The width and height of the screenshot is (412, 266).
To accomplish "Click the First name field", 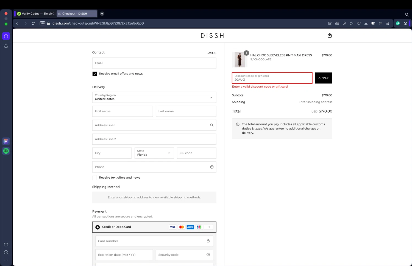I will (123, 111).
